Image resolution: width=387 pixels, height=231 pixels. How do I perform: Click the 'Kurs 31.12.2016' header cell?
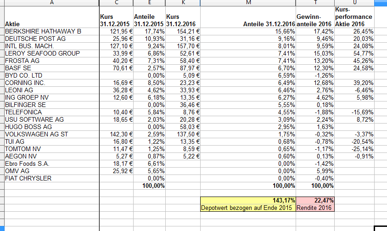(183, 17)
